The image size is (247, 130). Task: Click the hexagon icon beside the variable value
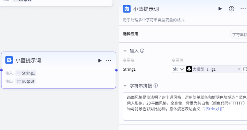245,69
